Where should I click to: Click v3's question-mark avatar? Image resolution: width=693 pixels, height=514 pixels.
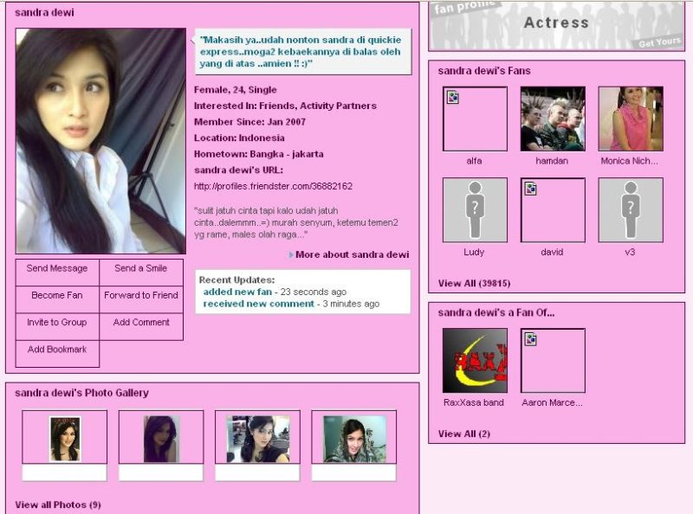[630, 208]
